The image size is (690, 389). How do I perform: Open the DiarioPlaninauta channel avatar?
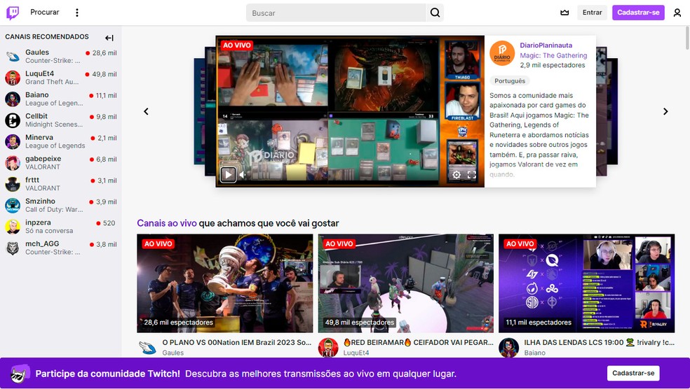coord(502,54)
